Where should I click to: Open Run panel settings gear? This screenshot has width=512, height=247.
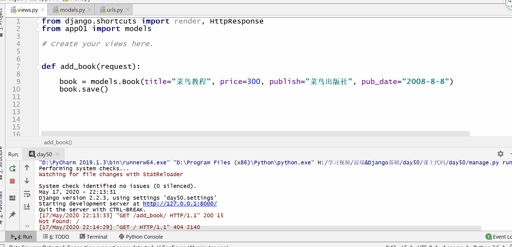click(500, 154)
